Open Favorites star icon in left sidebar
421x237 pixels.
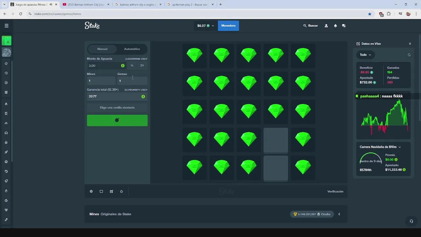click(x=6, y=64)
